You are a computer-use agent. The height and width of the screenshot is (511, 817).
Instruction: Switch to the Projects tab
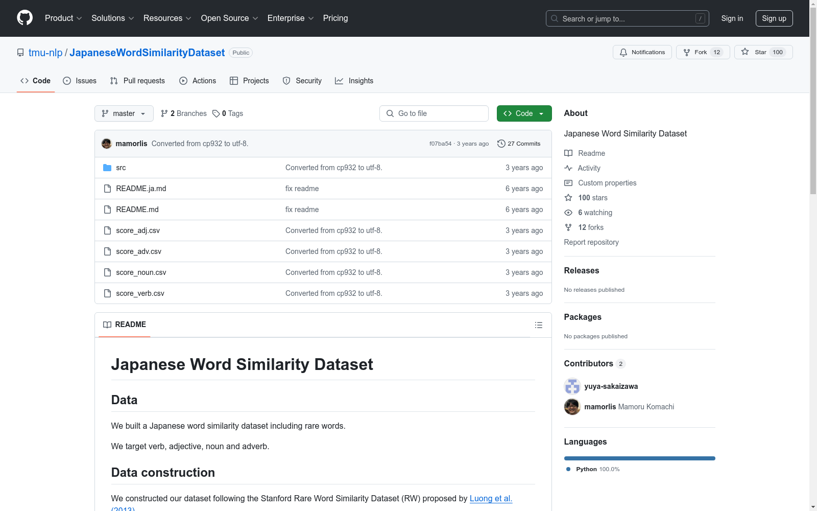249,81
